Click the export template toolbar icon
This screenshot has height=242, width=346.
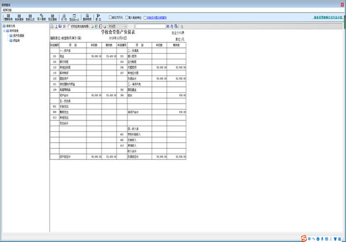[x=52, y=17]
